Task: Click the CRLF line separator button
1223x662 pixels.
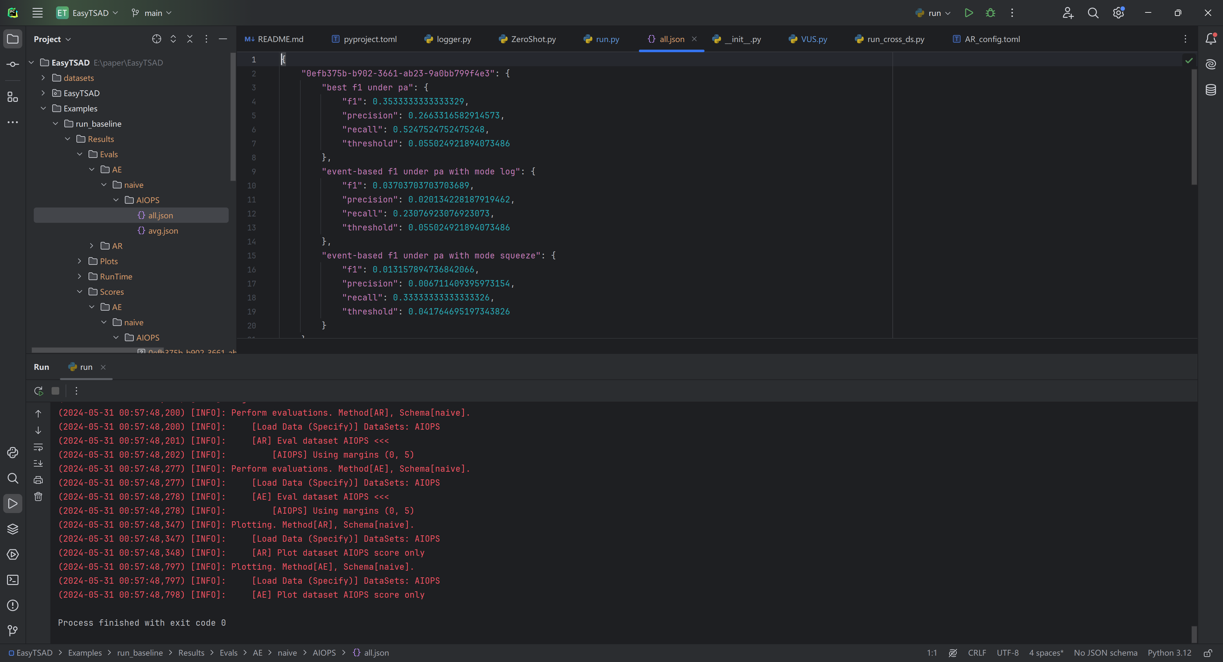Action: click(976, 652)
